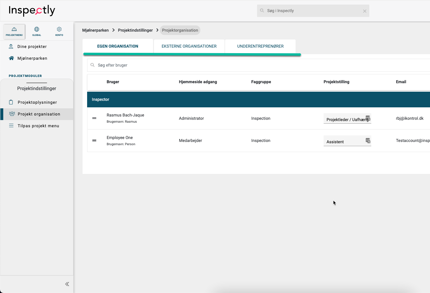Screen dimensions: 430x293
Task: Focus the Søg i Inspectly search field
Action: pyautogui.click(x=313, y=11)
